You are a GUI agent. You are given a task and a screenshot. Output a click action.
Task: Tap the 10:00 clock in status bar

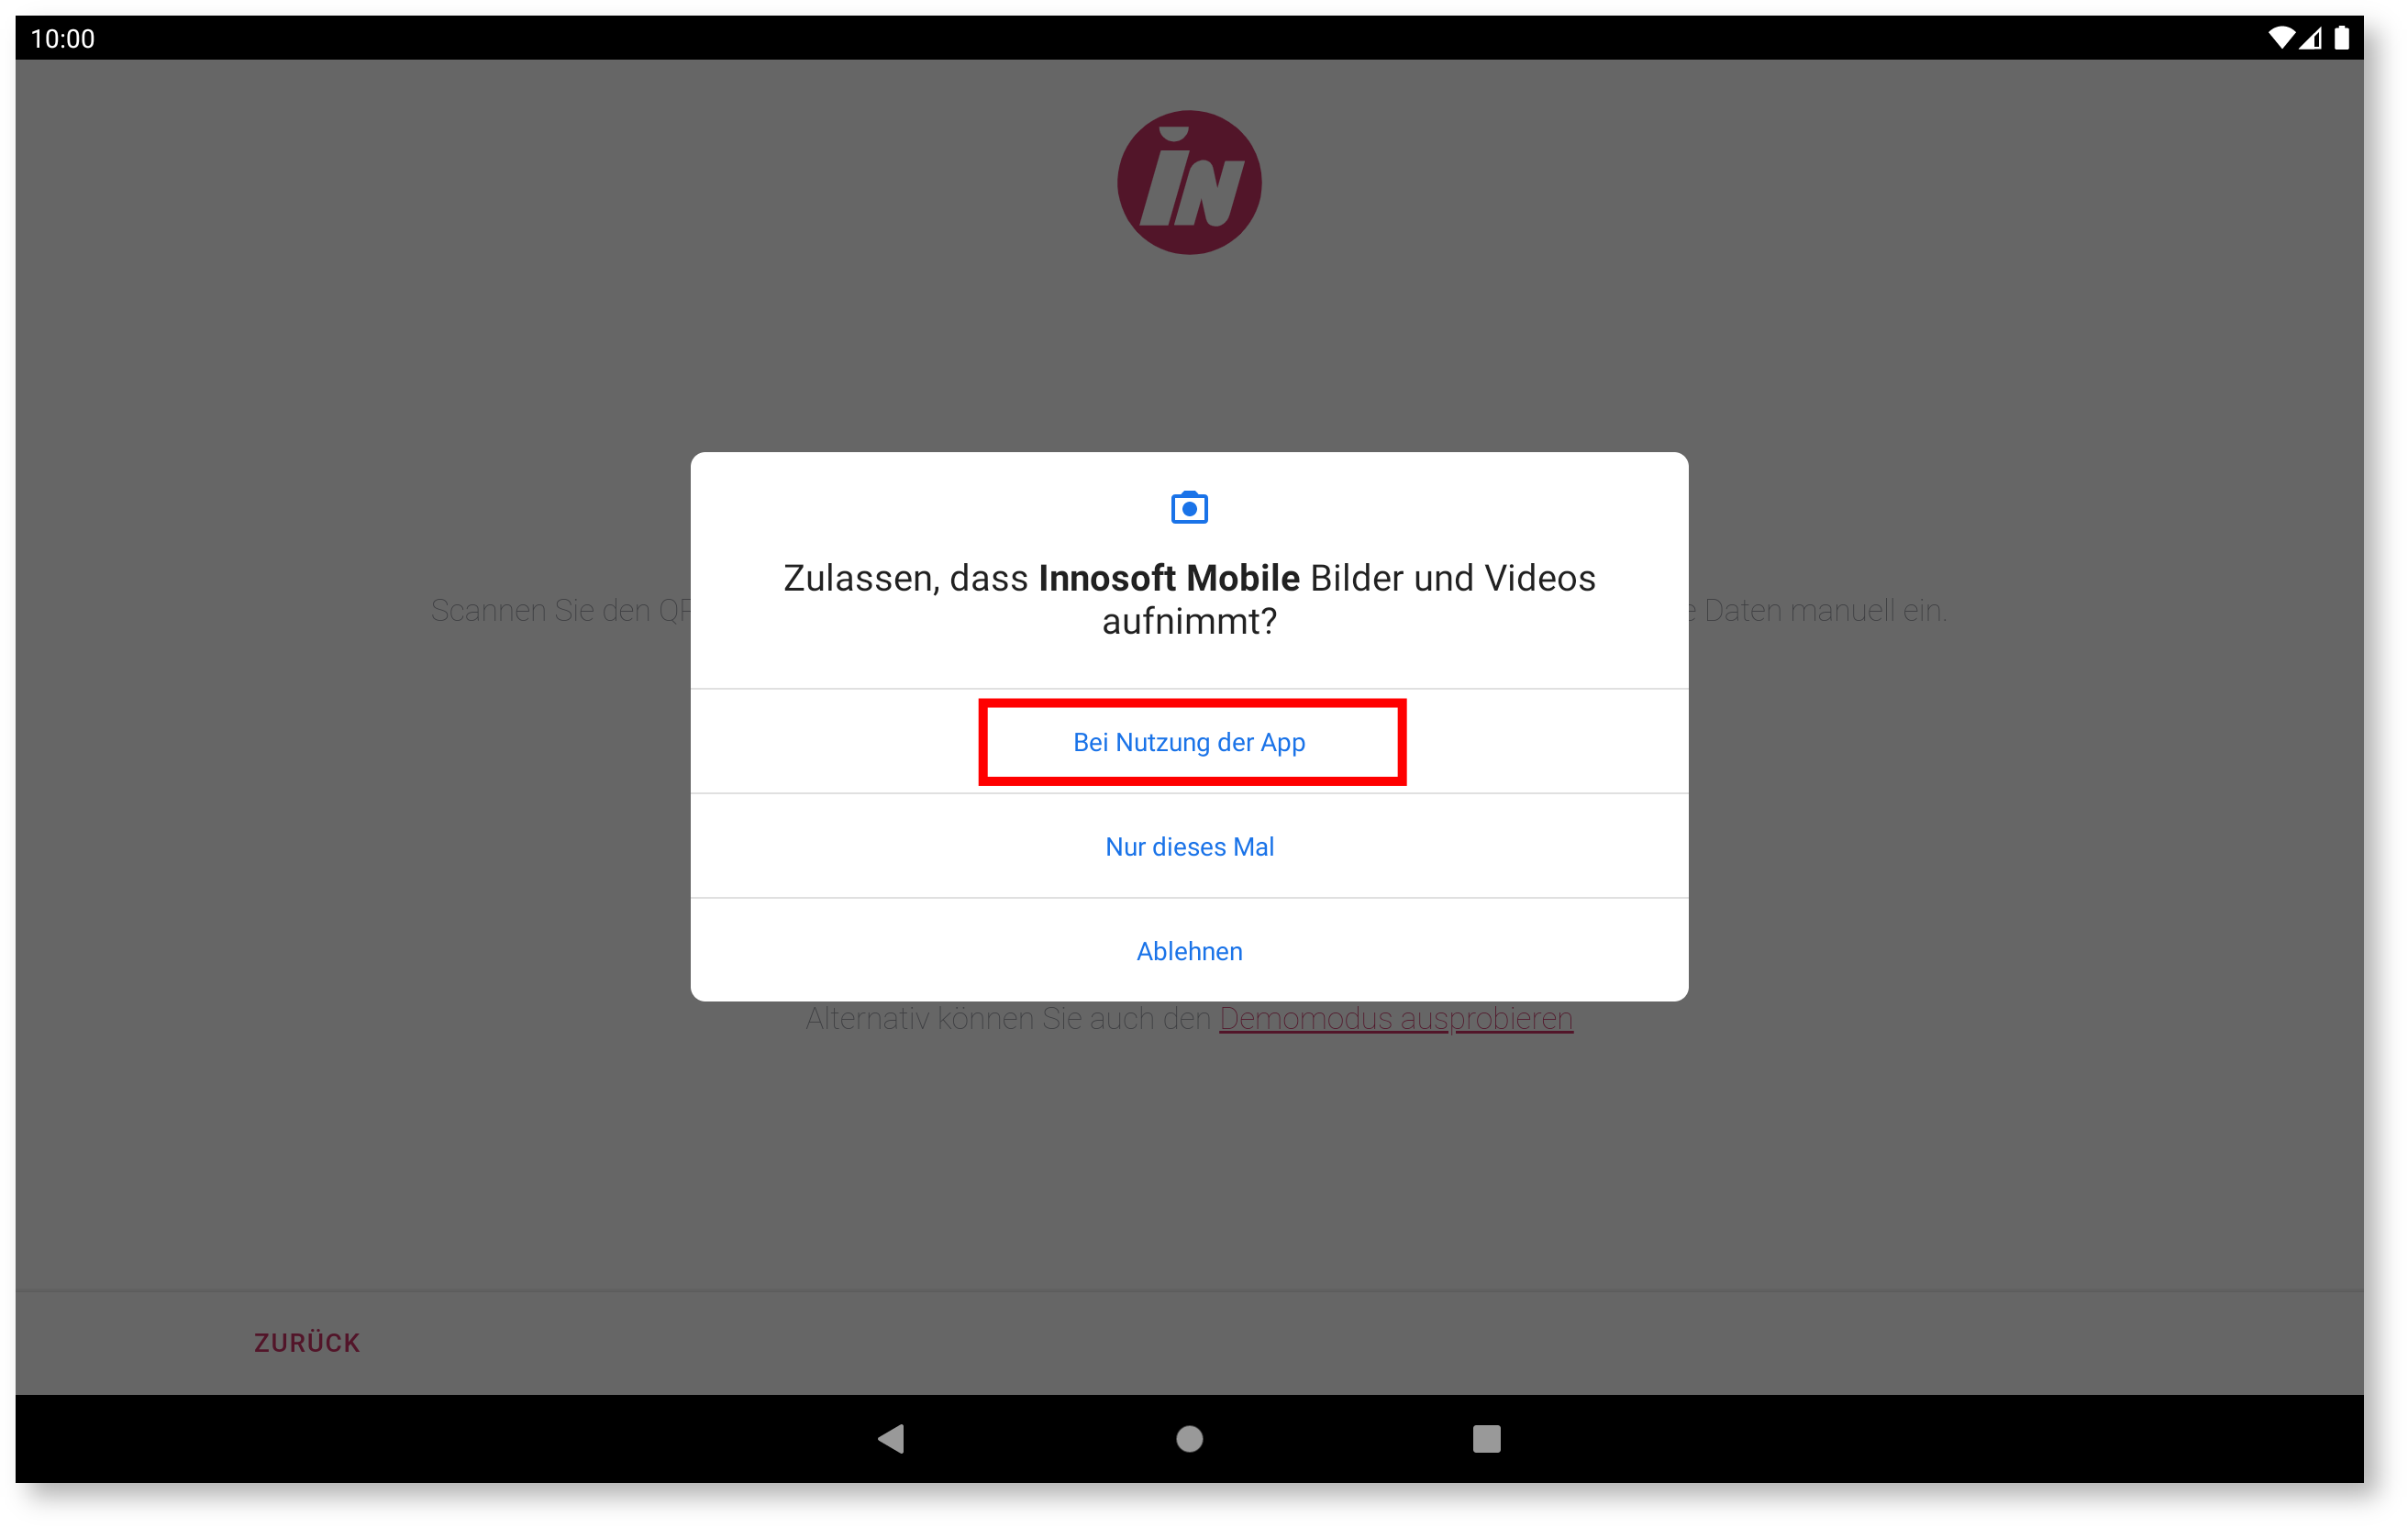62,38
